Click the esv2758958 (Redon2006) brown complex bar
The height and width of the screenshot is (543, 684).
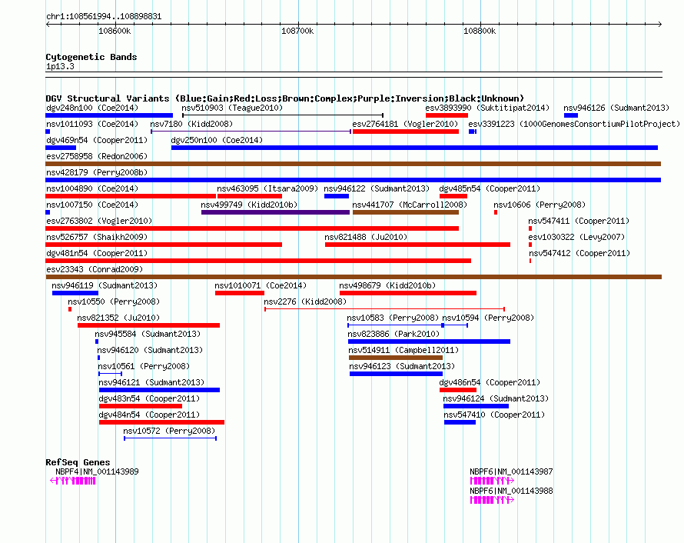354,164
